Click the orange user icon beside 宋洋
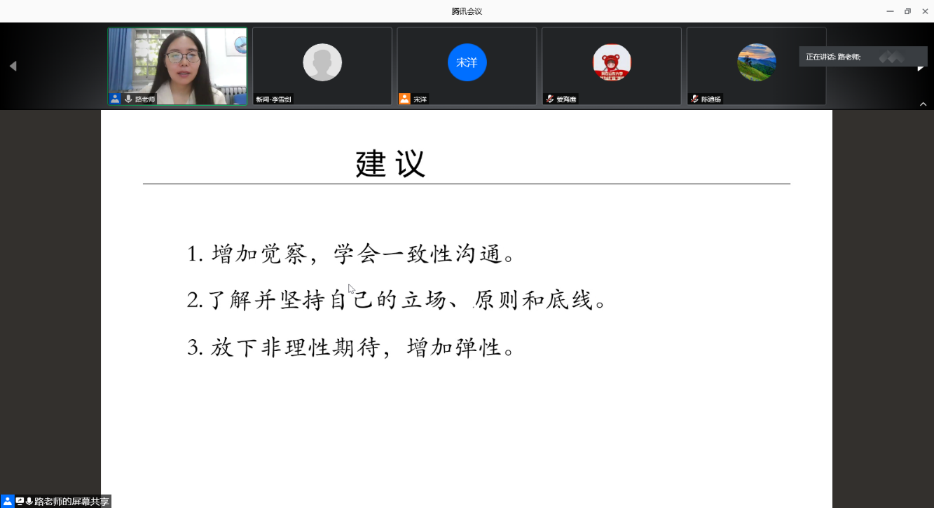Image resolution: width=934 pixels, height=508 pixels. pos(404,99)
